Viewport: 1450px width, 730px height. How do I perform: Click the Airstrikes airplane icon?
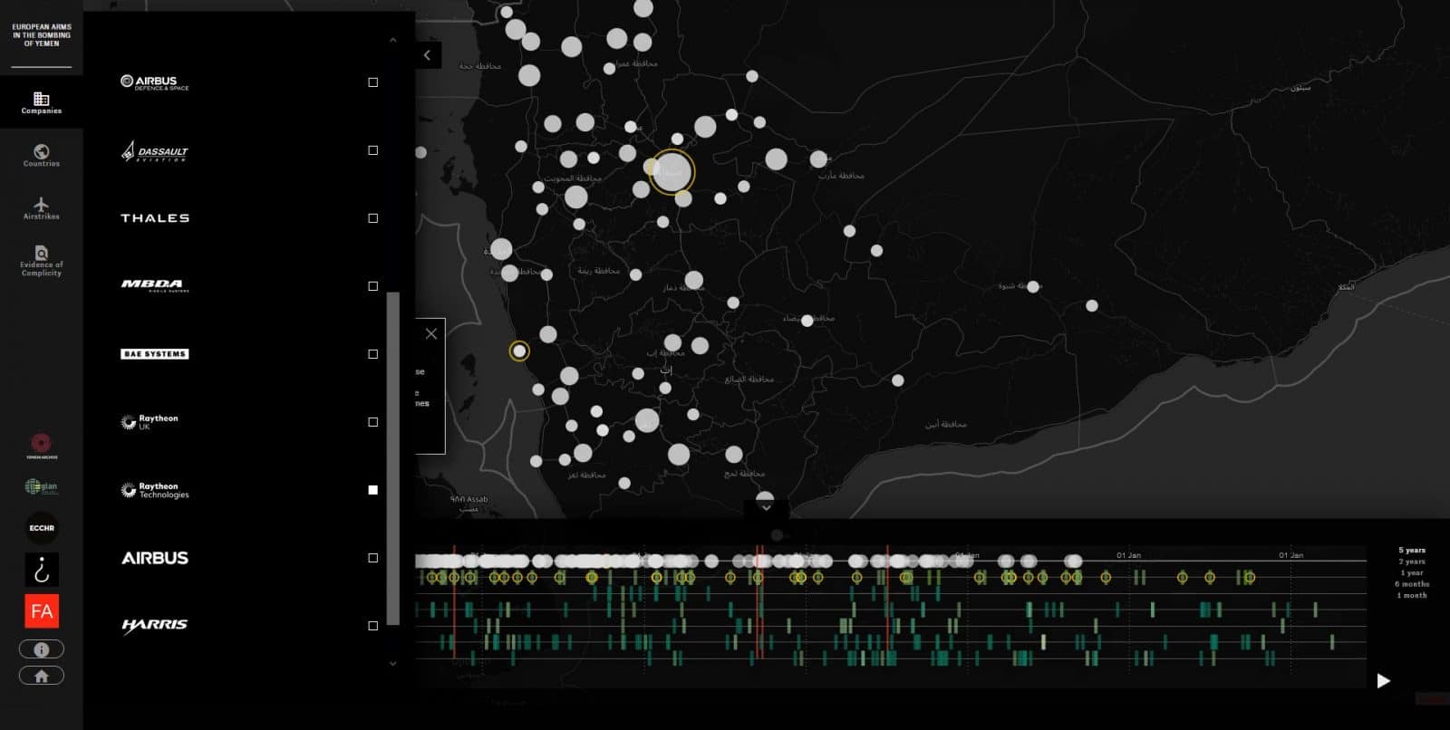point(42,204)
